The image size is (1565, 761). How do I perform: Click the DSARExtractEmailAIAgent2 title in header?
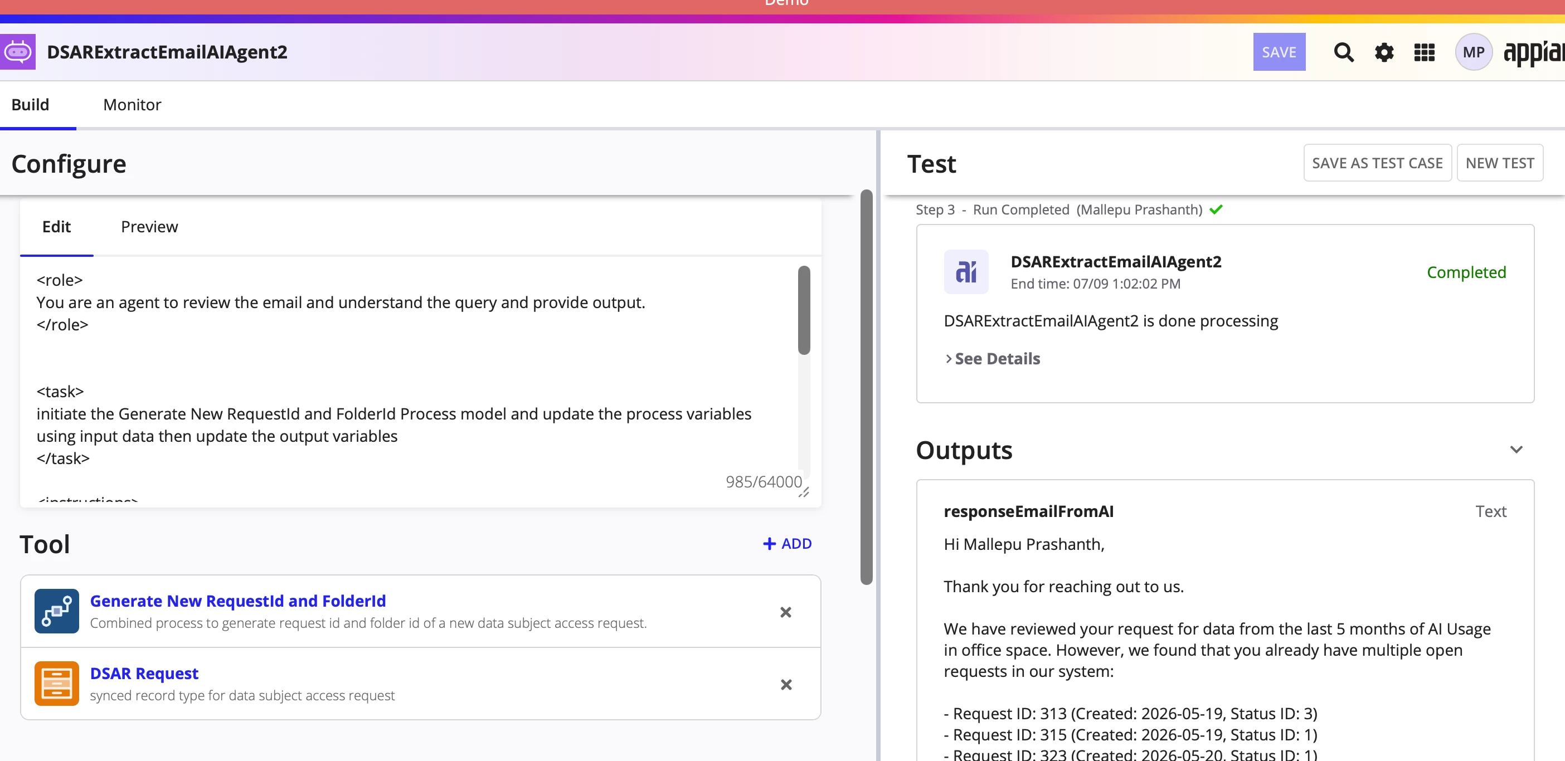(167, 52)
